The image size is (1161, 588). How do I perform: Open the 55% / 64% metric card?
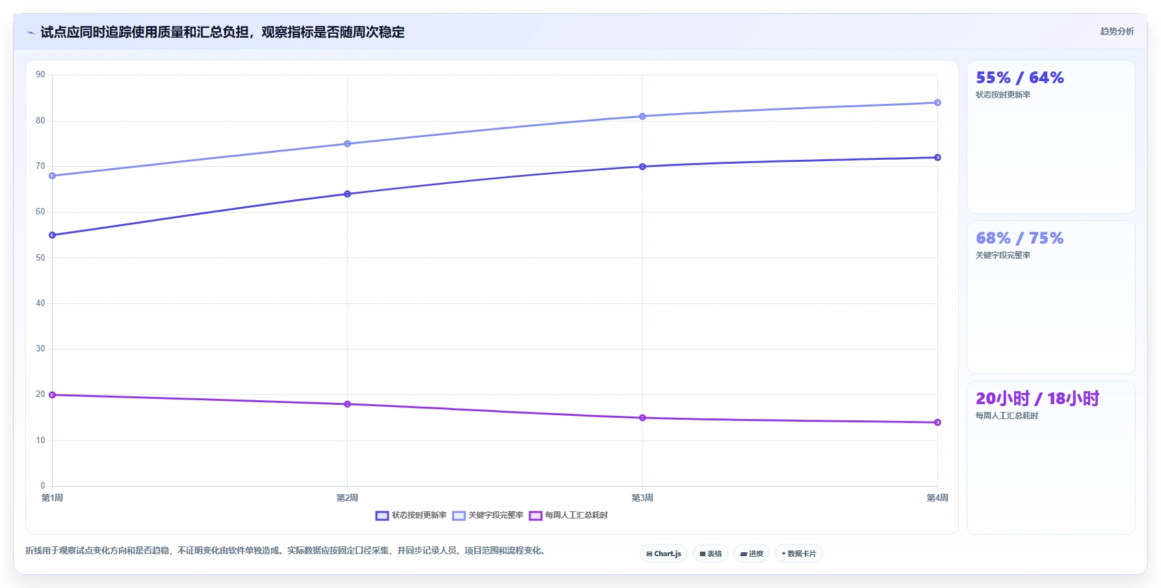[1051, 137]
